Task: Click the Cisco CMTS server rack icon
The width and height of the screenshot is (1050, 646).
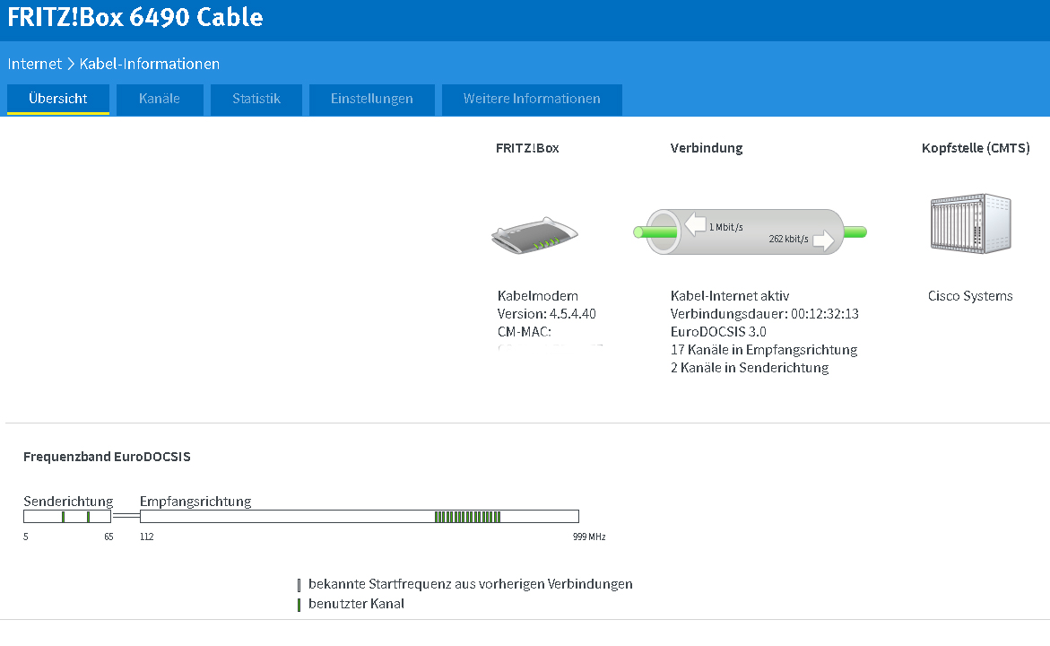Action: coord(969,223)
